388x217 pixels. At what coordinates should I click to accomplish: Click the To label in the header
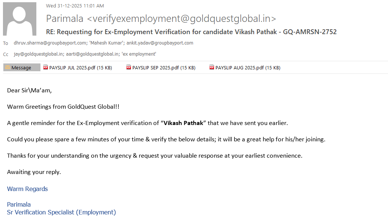(x=6, y=43)
